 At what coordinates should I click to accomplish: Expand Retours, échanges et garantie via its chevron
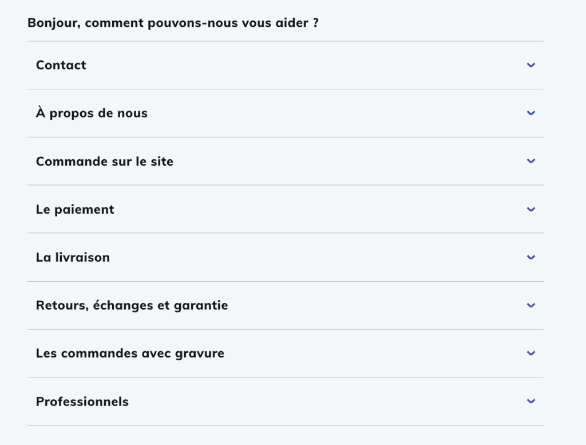(530, 306)
